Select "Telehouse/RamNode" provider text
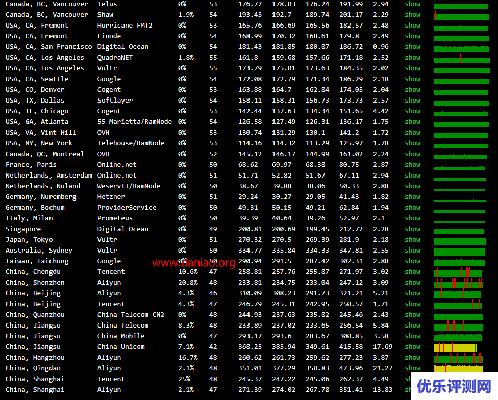This screenshot has height=400, width=498. [131, 143]
